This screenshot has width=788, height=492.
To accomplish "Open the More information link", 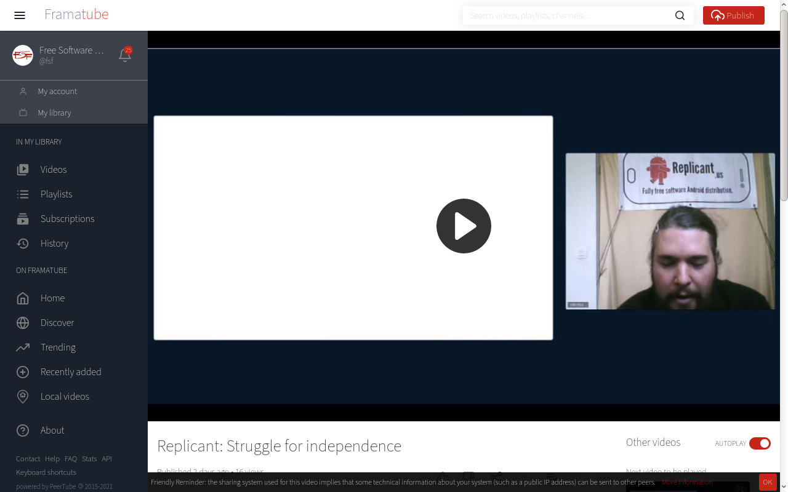I will point(687,482).
